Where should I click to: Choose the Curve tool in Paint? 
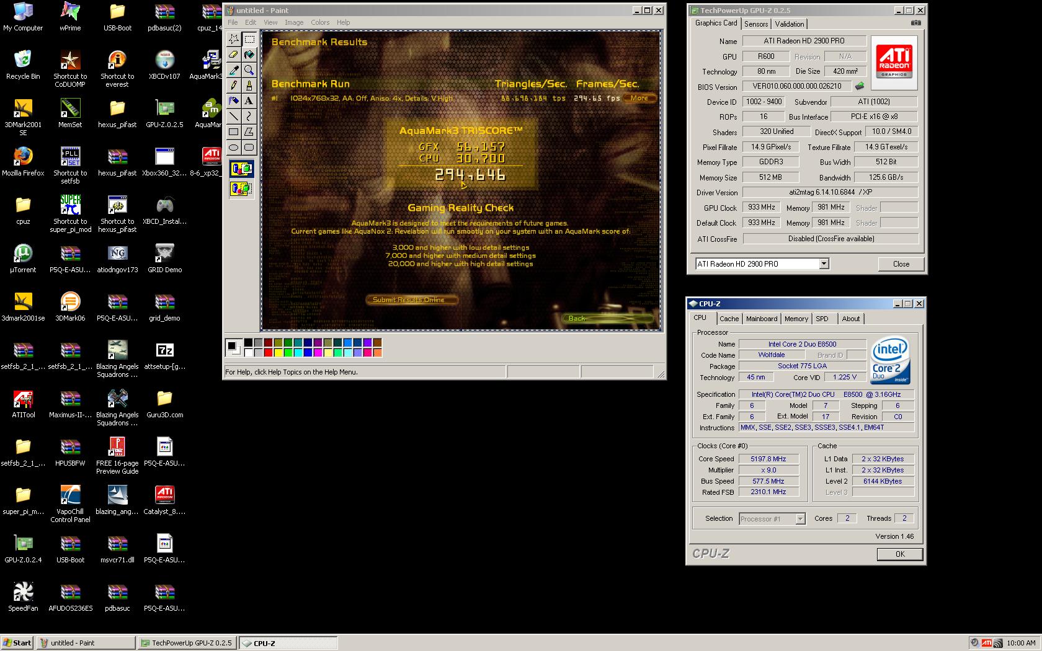pos(249,116)
